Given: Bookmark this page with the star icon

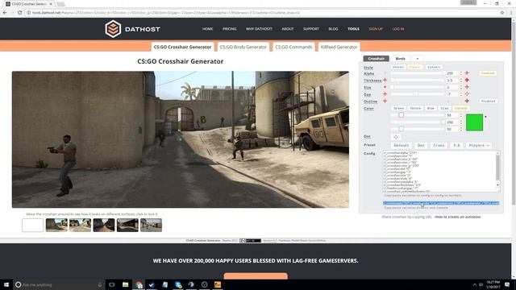Looking at the screenshot, I should (502, 13).
